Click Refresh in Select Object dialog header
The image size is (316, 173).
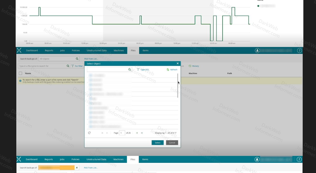[172, 69]
